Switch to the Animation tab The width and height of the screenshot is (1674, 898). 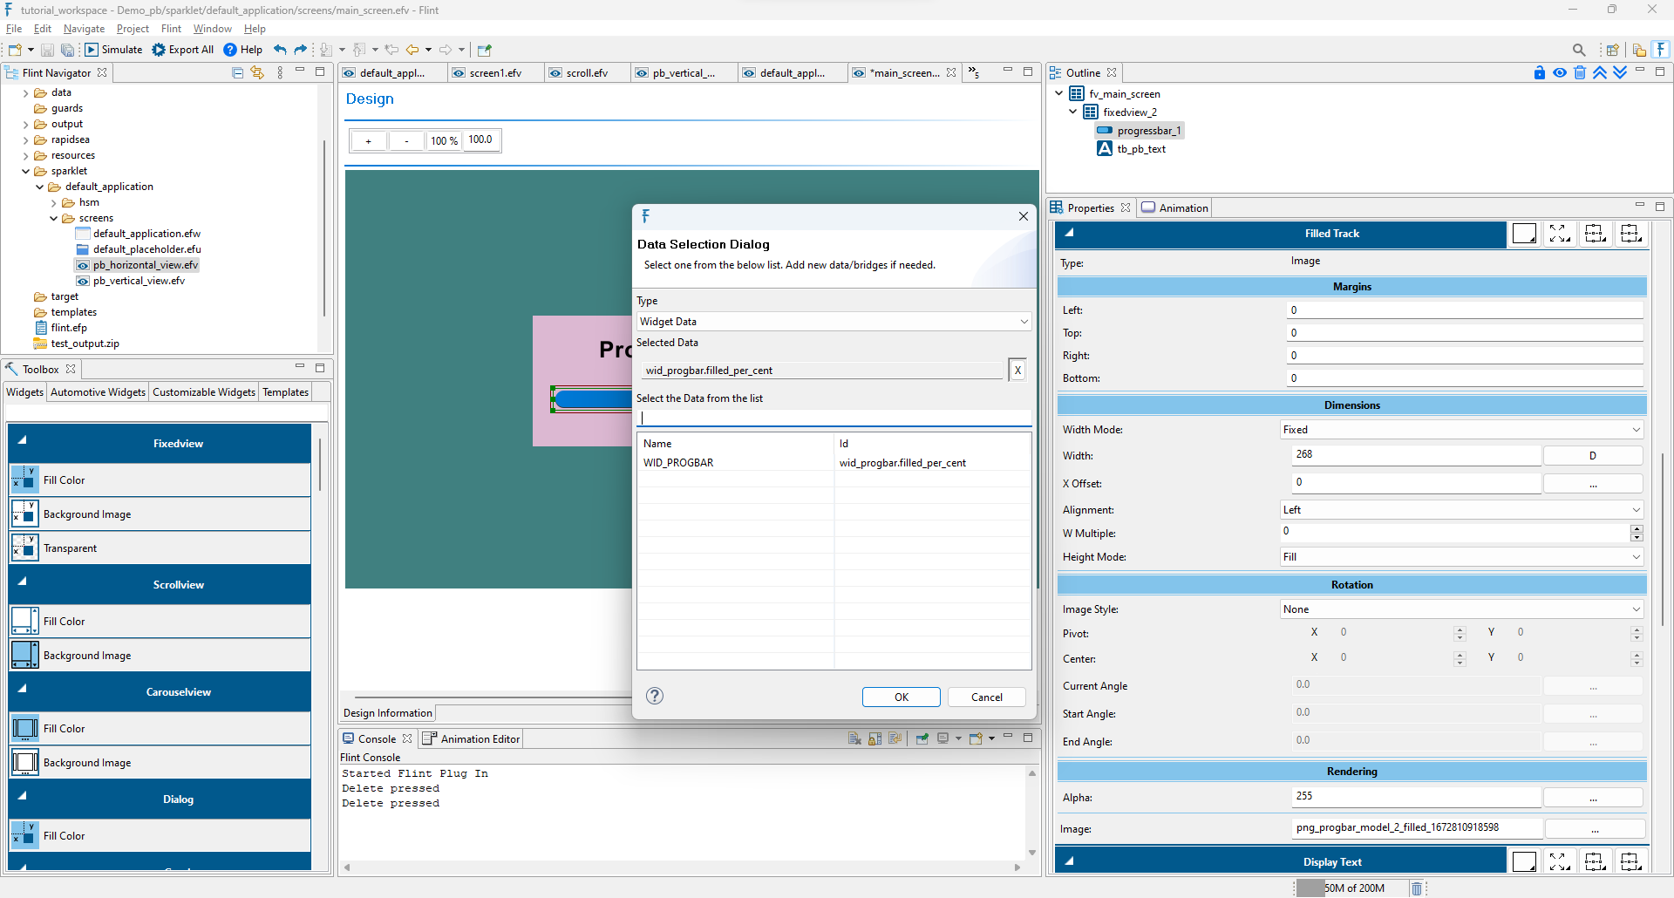click(x=1174, y=208)
